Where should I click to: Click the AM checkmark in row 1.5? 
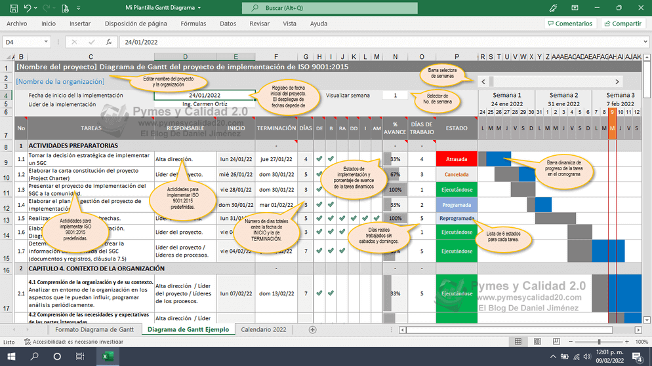377,218
